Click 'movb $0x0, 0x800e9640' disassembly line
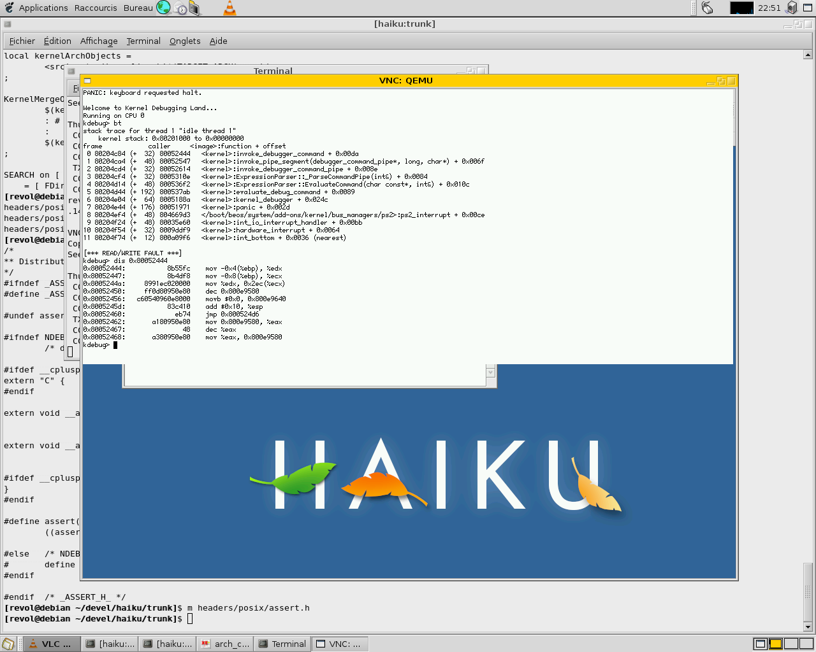Viewport: 816px width, 652px height. click(x=184, y=299)
